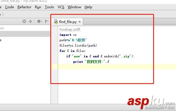The height and width of the screenshot is (111, 176).
Task: Open project panel settings gear dropdown
Action: point(39,21)
